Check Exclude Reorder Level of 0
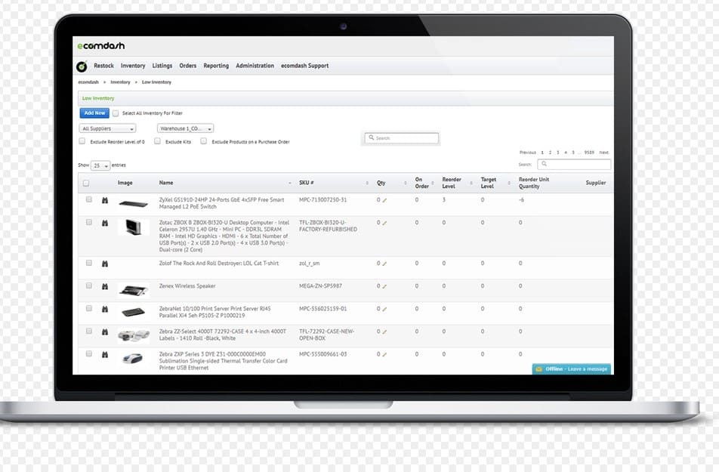The width and height of the screenshot is (719, 472). point(82,141)
